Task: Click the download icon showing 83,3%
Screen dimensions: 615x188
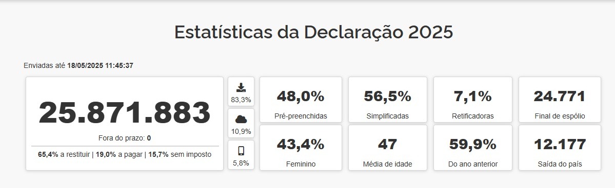Action: pos(241,87)
